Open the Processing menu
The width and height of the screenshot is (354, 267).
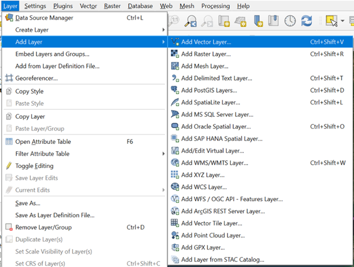pos(207,6)
